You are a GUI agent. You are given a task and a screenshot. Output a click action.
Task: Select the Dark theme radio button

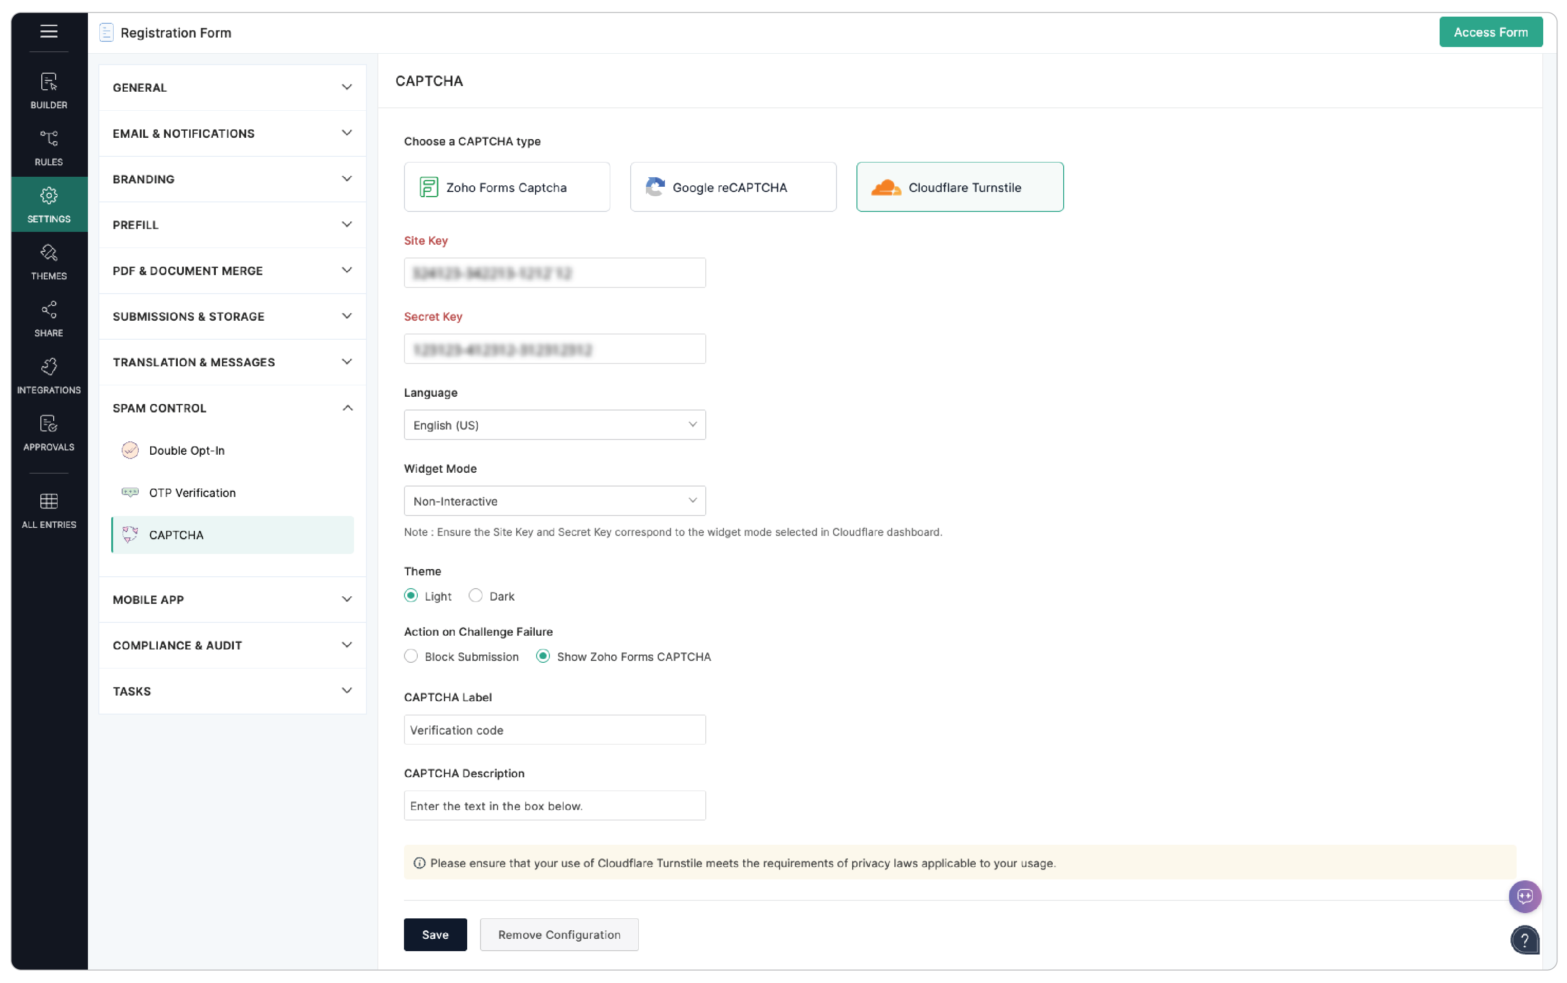point(475,595)
